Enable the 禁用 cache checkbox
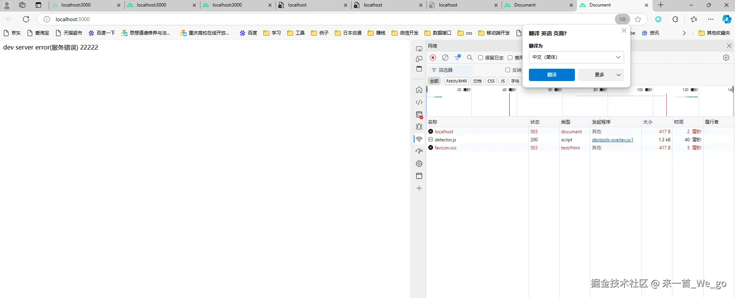The image size is (735, 298). [x=510, y=58]
